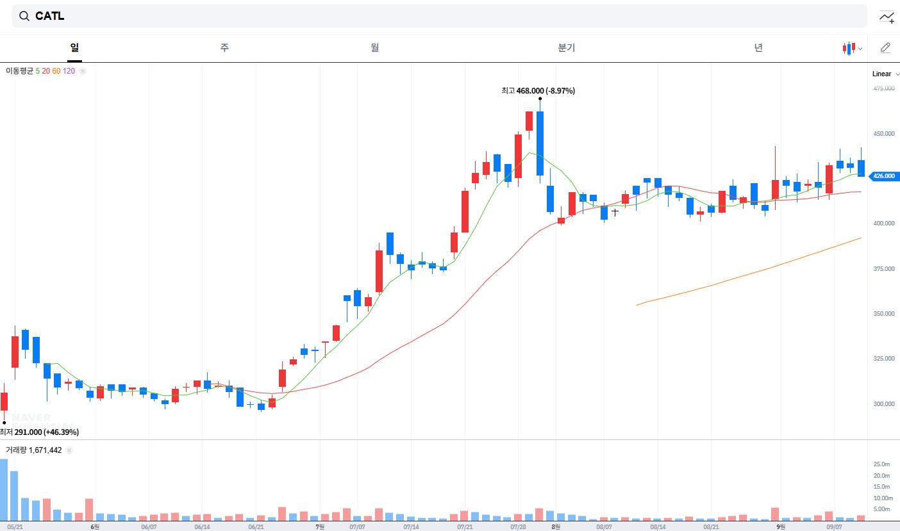Viewport: 900px width, 531px height.
Task: Click the candlestick chart type icon
Action: pyautogui.click(x=849, y=48)
